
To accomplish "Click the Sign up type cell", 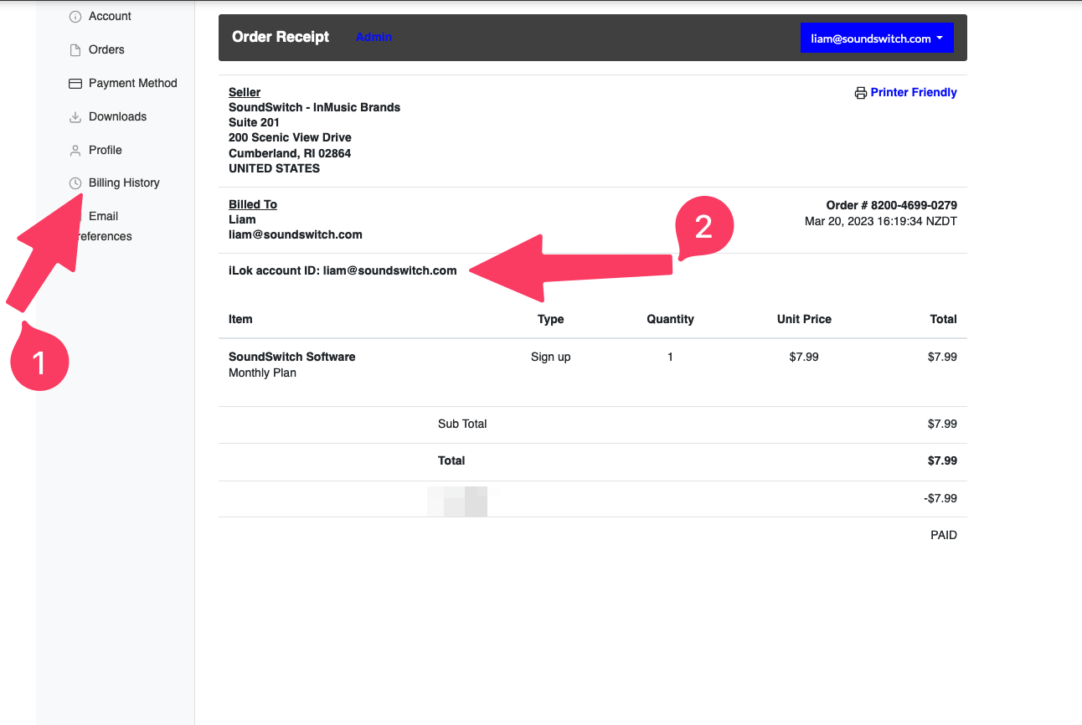I will [x=550, y=357].
